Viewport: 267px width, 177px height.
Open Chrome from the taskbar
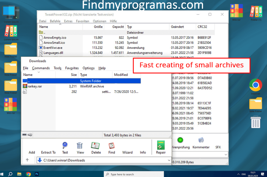29,174
